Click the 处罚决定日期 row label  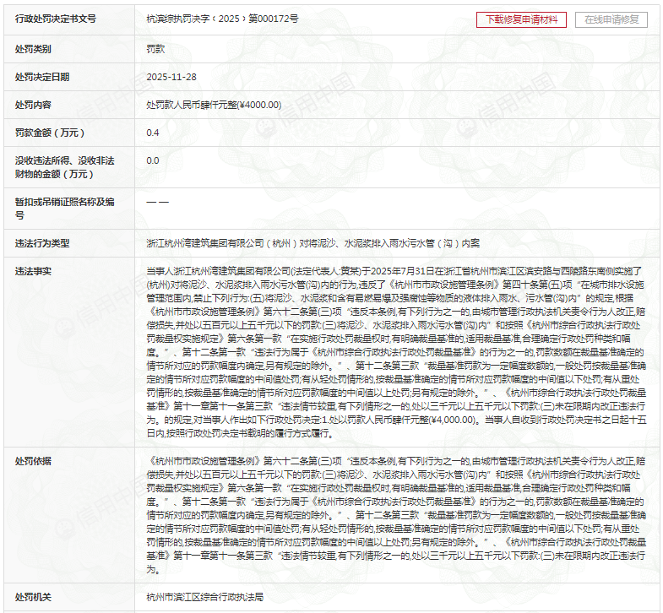tap(42, 77)
